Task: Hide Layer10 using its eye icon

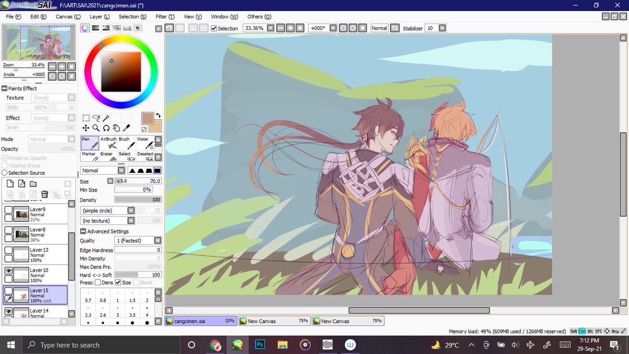Action: coord(8,271)
